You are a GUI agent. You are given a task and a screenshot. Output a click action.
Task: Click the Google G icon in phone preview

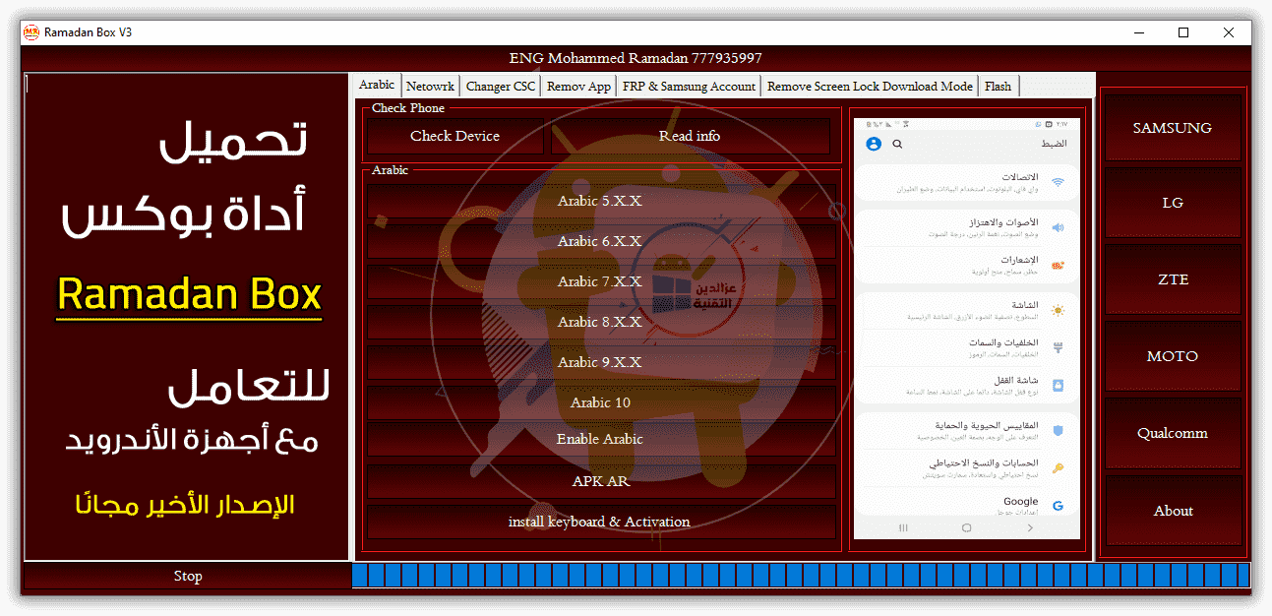[x=1058, y=505]
